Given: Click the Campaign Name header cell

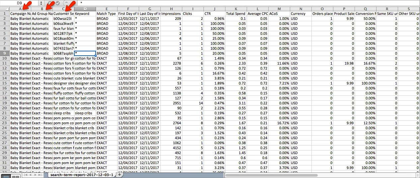Looking at the screenshot, I should [20, 14].
